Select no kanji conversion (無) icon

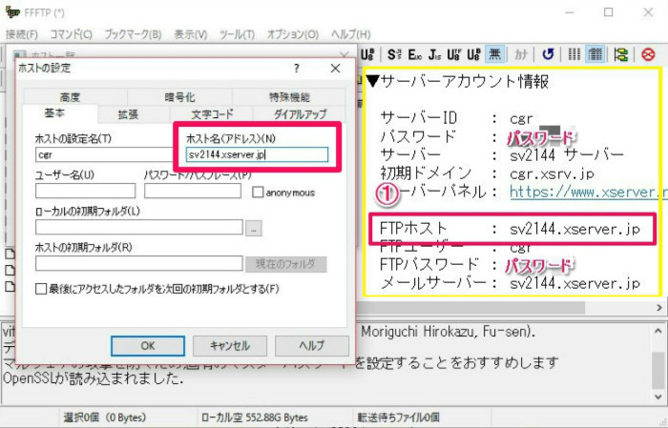[494, 54]
